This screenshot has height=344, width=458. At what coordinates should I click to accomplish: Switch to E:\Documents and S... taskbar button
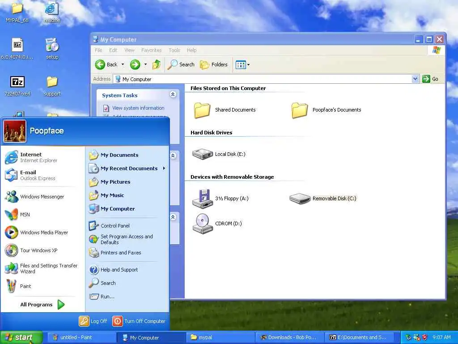tap(360, 337)
